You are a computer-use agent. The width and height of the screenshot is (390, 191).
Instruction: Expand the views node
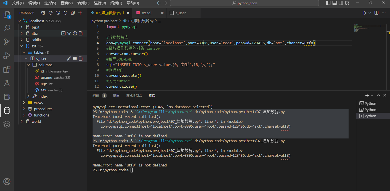pos(24,102)
